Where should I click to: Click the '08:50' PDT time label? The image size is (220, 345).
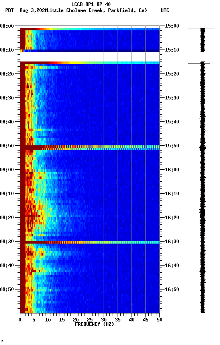point(7,146)
